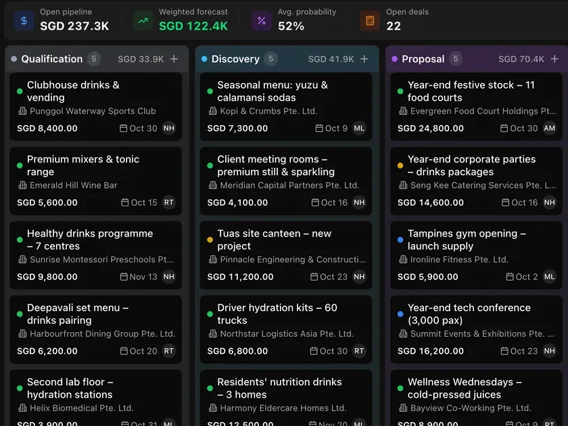568x426 pixels.
Task: Click the SGD 11,200.00 deal amount
Action: [240, 277]
